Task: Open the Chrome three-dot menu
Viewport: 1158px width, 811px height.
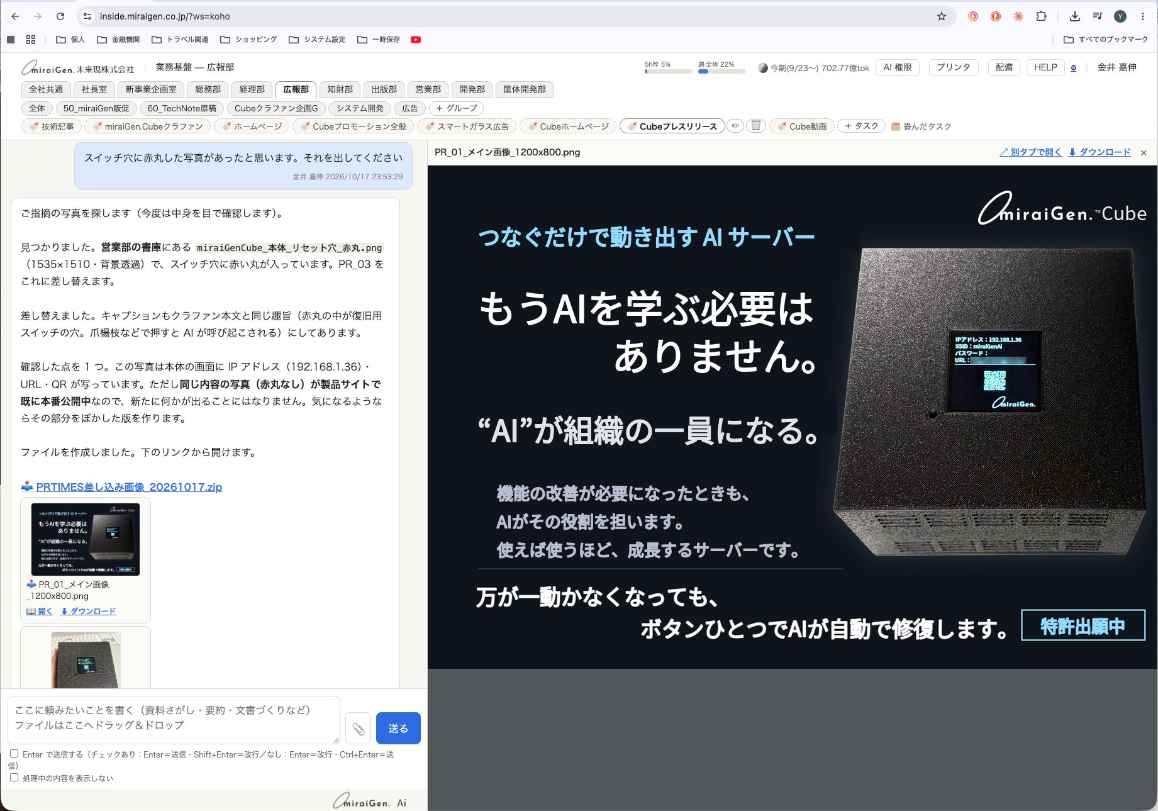Action: click(1143, 16)
